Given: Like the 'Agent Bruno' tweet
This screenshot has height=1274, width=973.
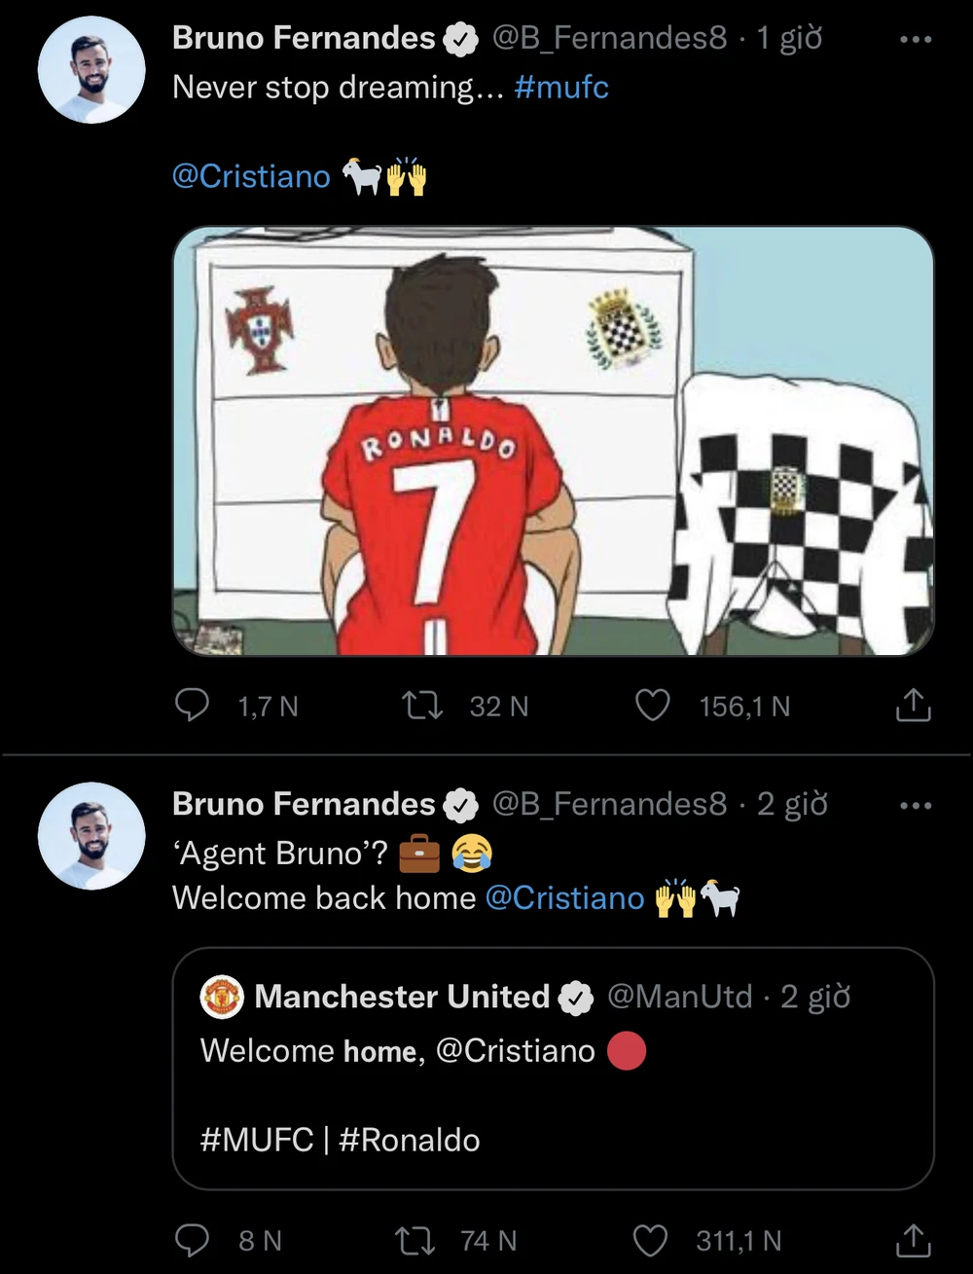Looking at the screenshot, I should pyautogui.click(x=652, y=1240).
